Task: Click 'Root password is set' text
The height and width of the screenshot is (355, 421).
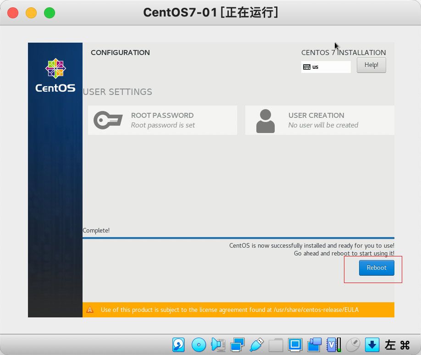Action: 163,125
